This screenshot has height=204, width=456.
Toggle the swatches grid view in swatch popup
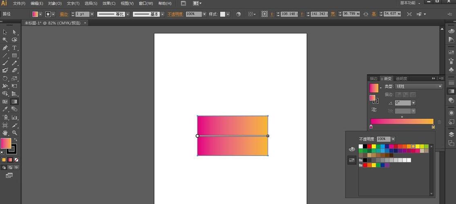coord(352,160)
